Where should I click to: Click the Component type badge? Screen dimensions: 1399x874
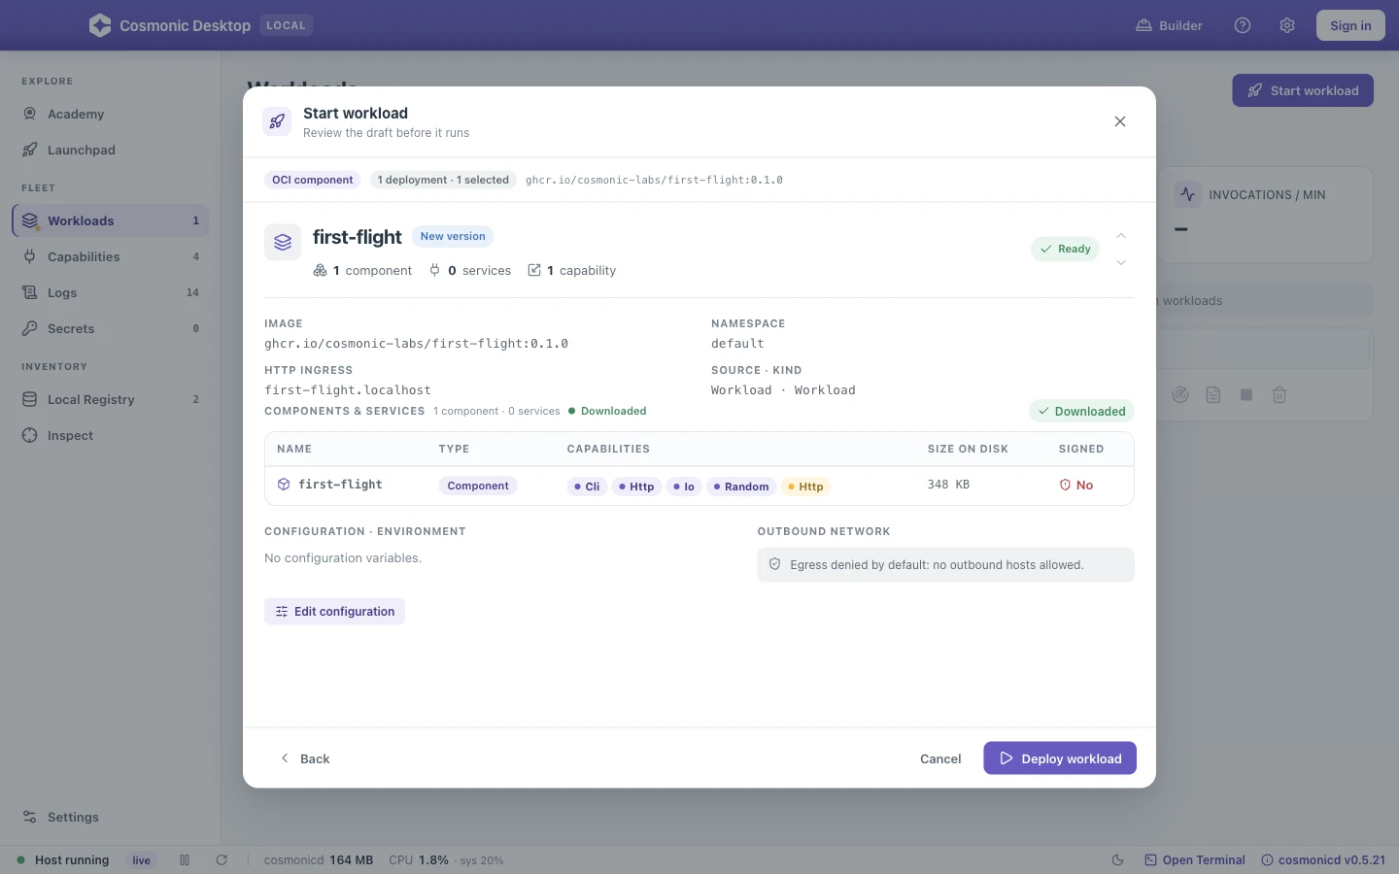pyautogui.click(x=478, y=486)
